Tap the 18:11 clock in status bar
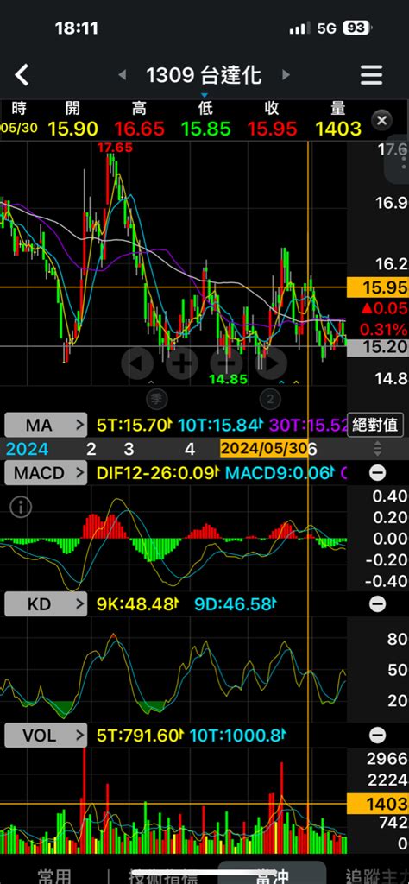The width and height of the screenshot is (409, 884). tap(77, 28)
